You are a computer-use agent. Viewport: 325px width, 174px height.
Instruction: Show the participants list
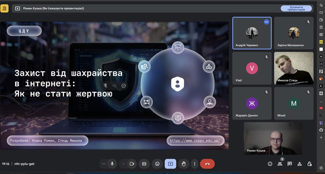point(280,164)
